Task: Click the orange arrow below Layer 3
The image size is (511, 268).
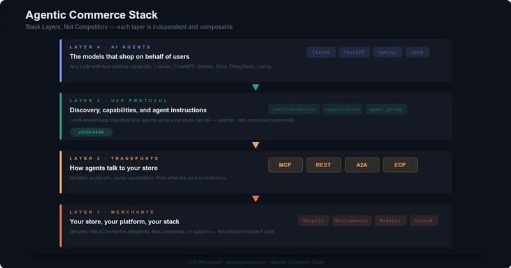Action: tap(256, 145)
